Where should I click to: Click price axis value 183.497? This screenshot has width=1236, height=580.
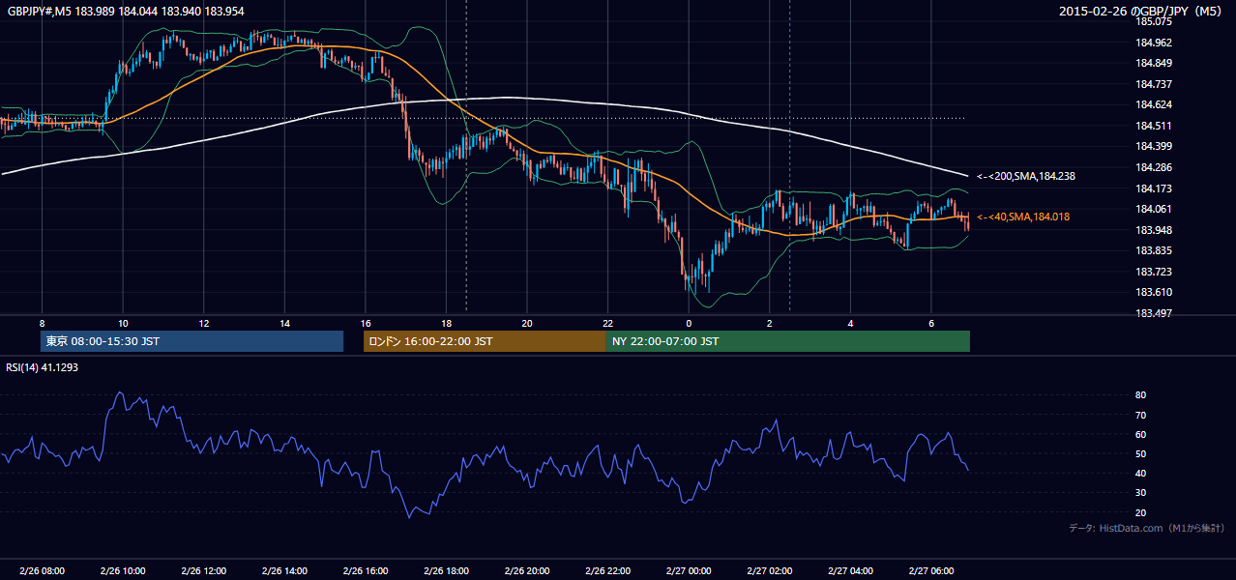[x=1154, y=313]
